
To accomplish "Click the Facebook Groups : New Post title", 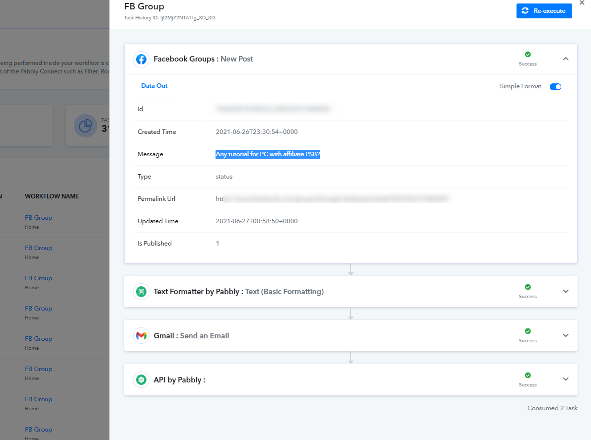I will pyautogui.click(x=203, y=59).
